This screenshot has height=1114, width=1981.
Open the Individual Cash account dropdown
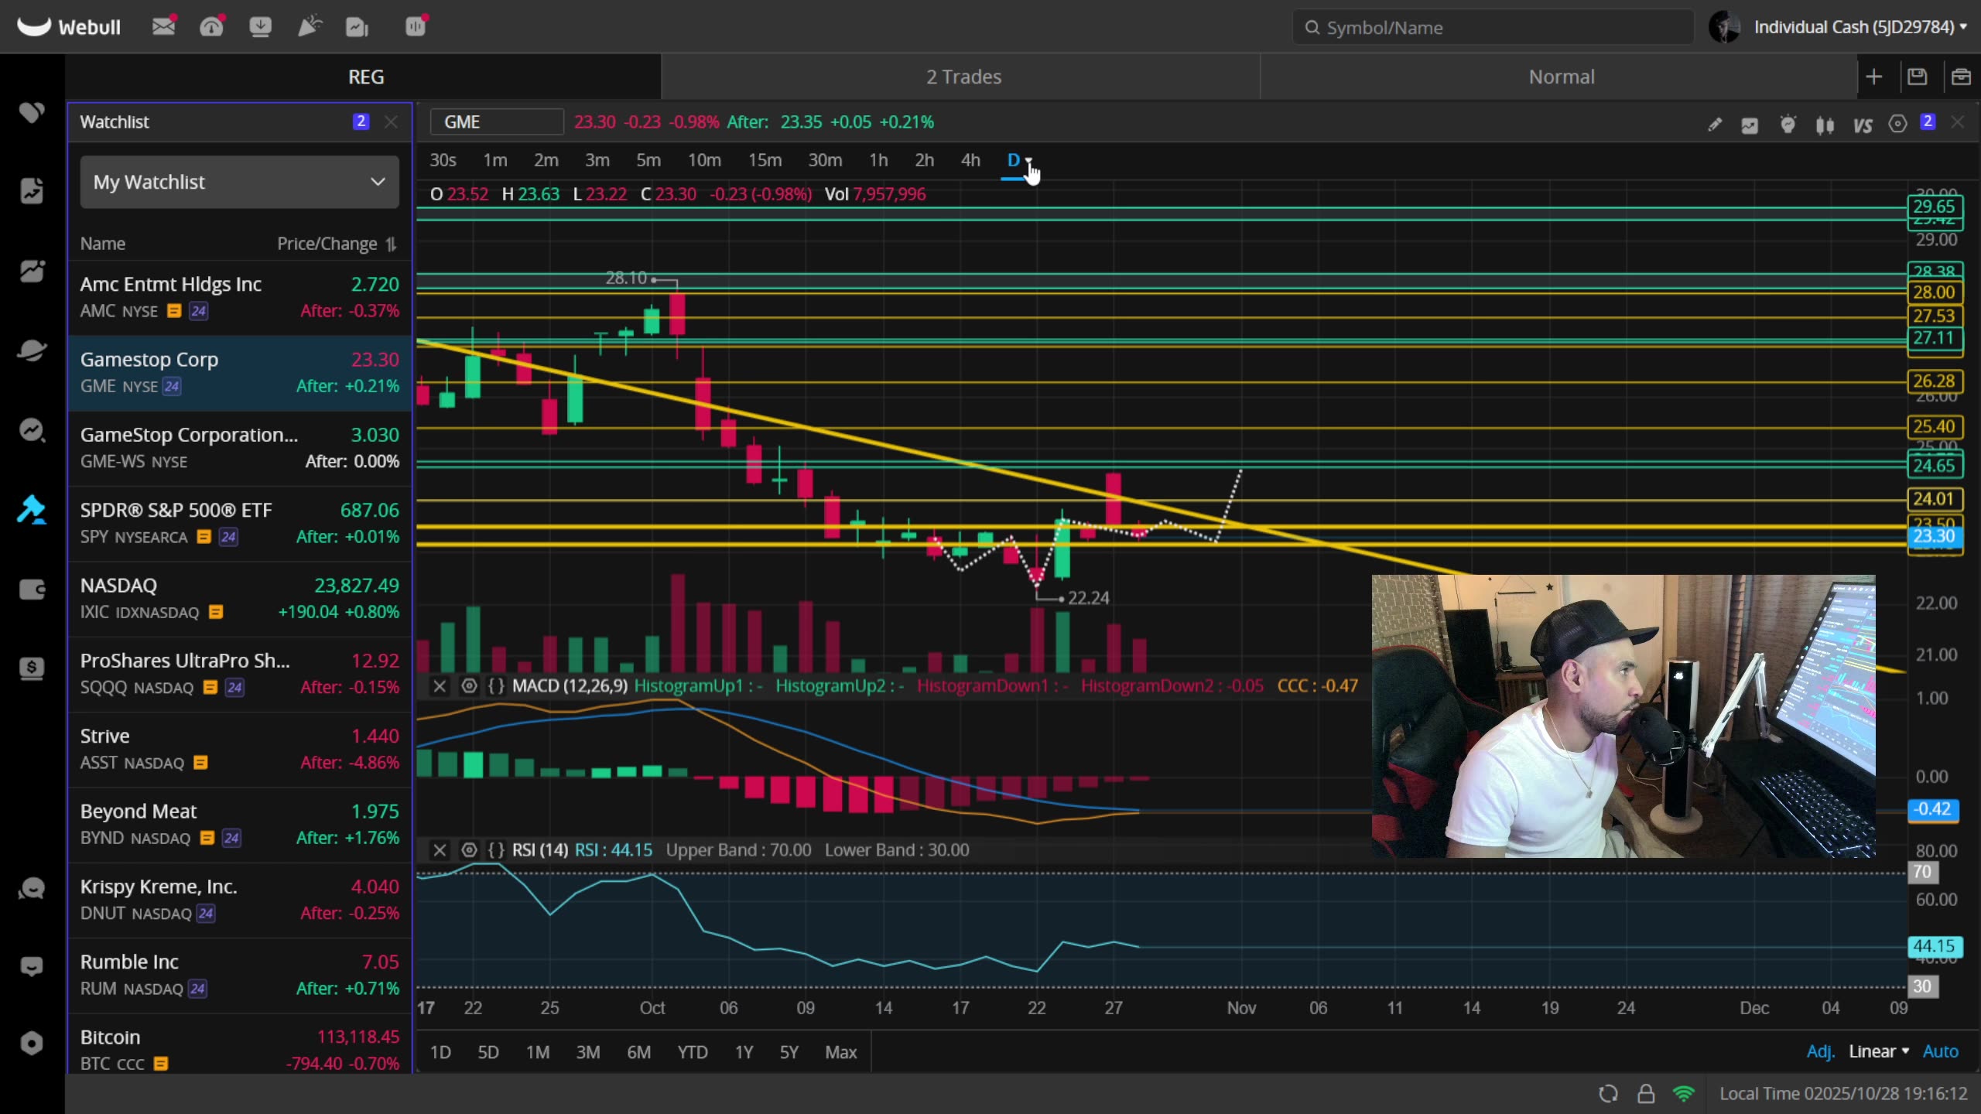point(1860,27)
